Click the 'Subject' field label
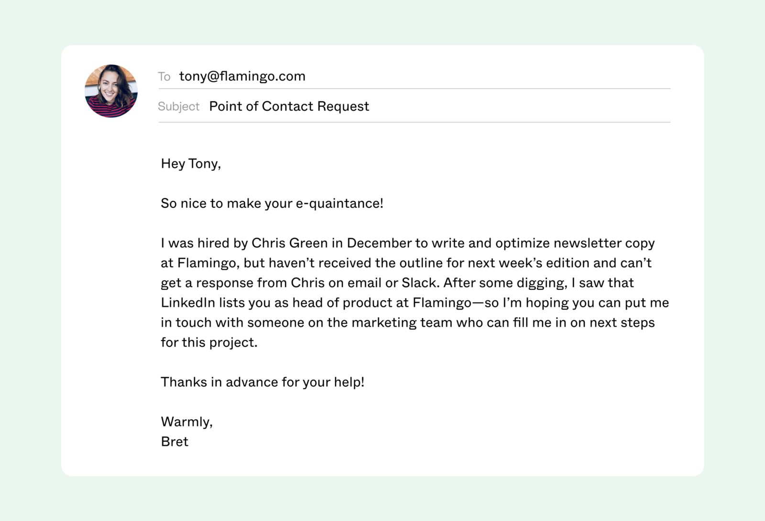 point(178,106)
